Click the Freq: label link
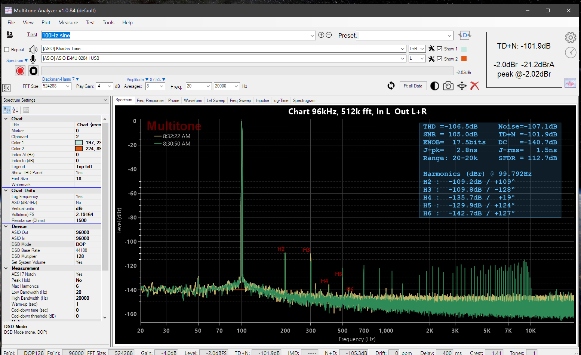The image size is (581, 355). coord(176,87)
